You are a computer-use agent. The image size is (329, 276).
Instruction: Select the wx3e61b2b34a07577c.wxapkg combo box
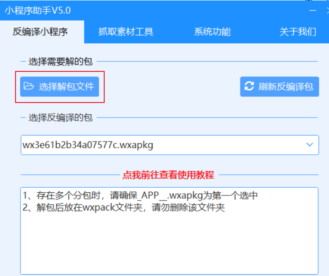click(x=170, y=145)
